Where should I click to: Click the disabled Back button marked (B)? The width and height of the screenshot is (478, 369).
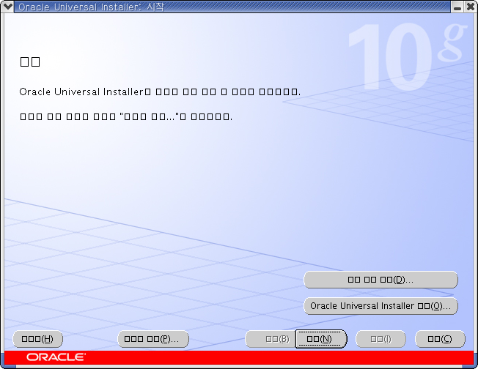coord(271,339)
